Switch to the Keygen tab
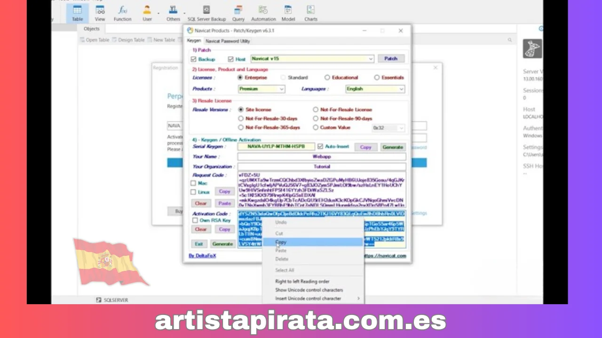The width and height of the screenshot is (602, 338). tap(194, 41)
